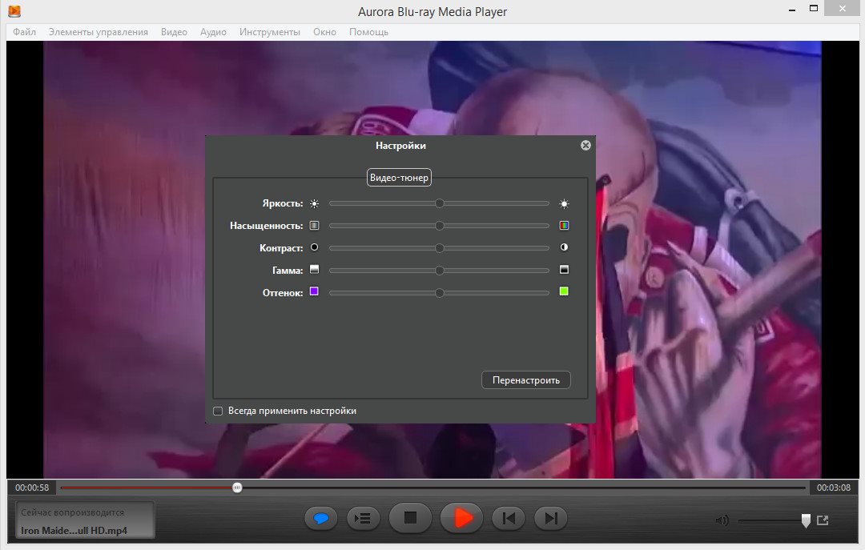Close the Настройки dialog
This screenshot has height=550, width=865.
(x=585, y=145)
